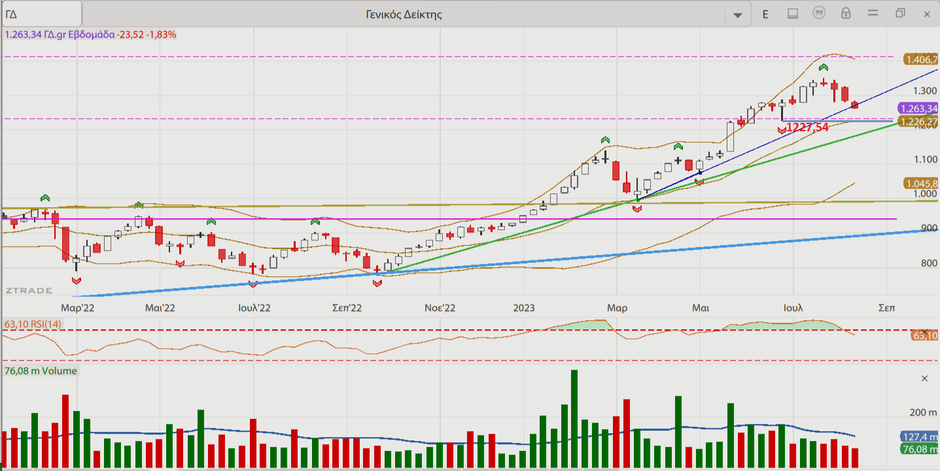
Task: Close the Volume pane with its X
Action: [x=924, y=378]
